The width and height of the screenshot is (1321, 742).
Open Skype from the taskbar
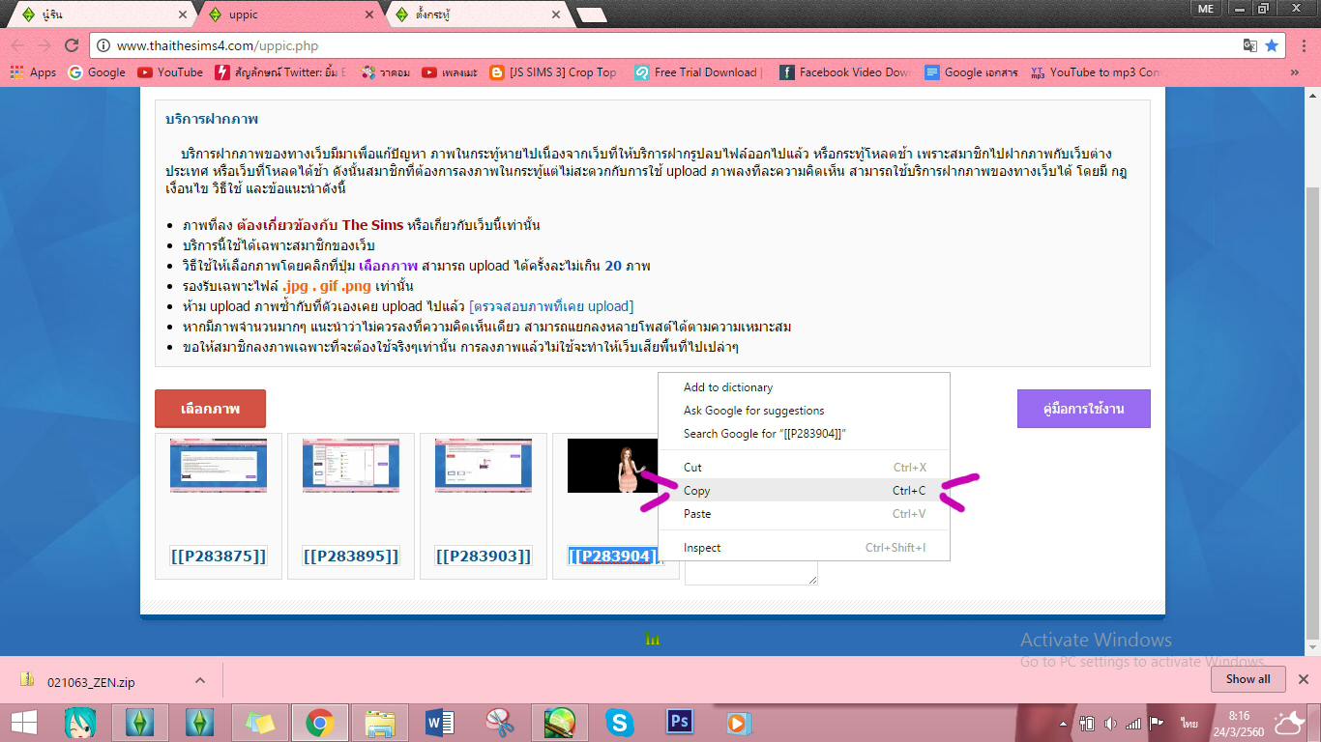pyautogui.click(x=619, y=722)
